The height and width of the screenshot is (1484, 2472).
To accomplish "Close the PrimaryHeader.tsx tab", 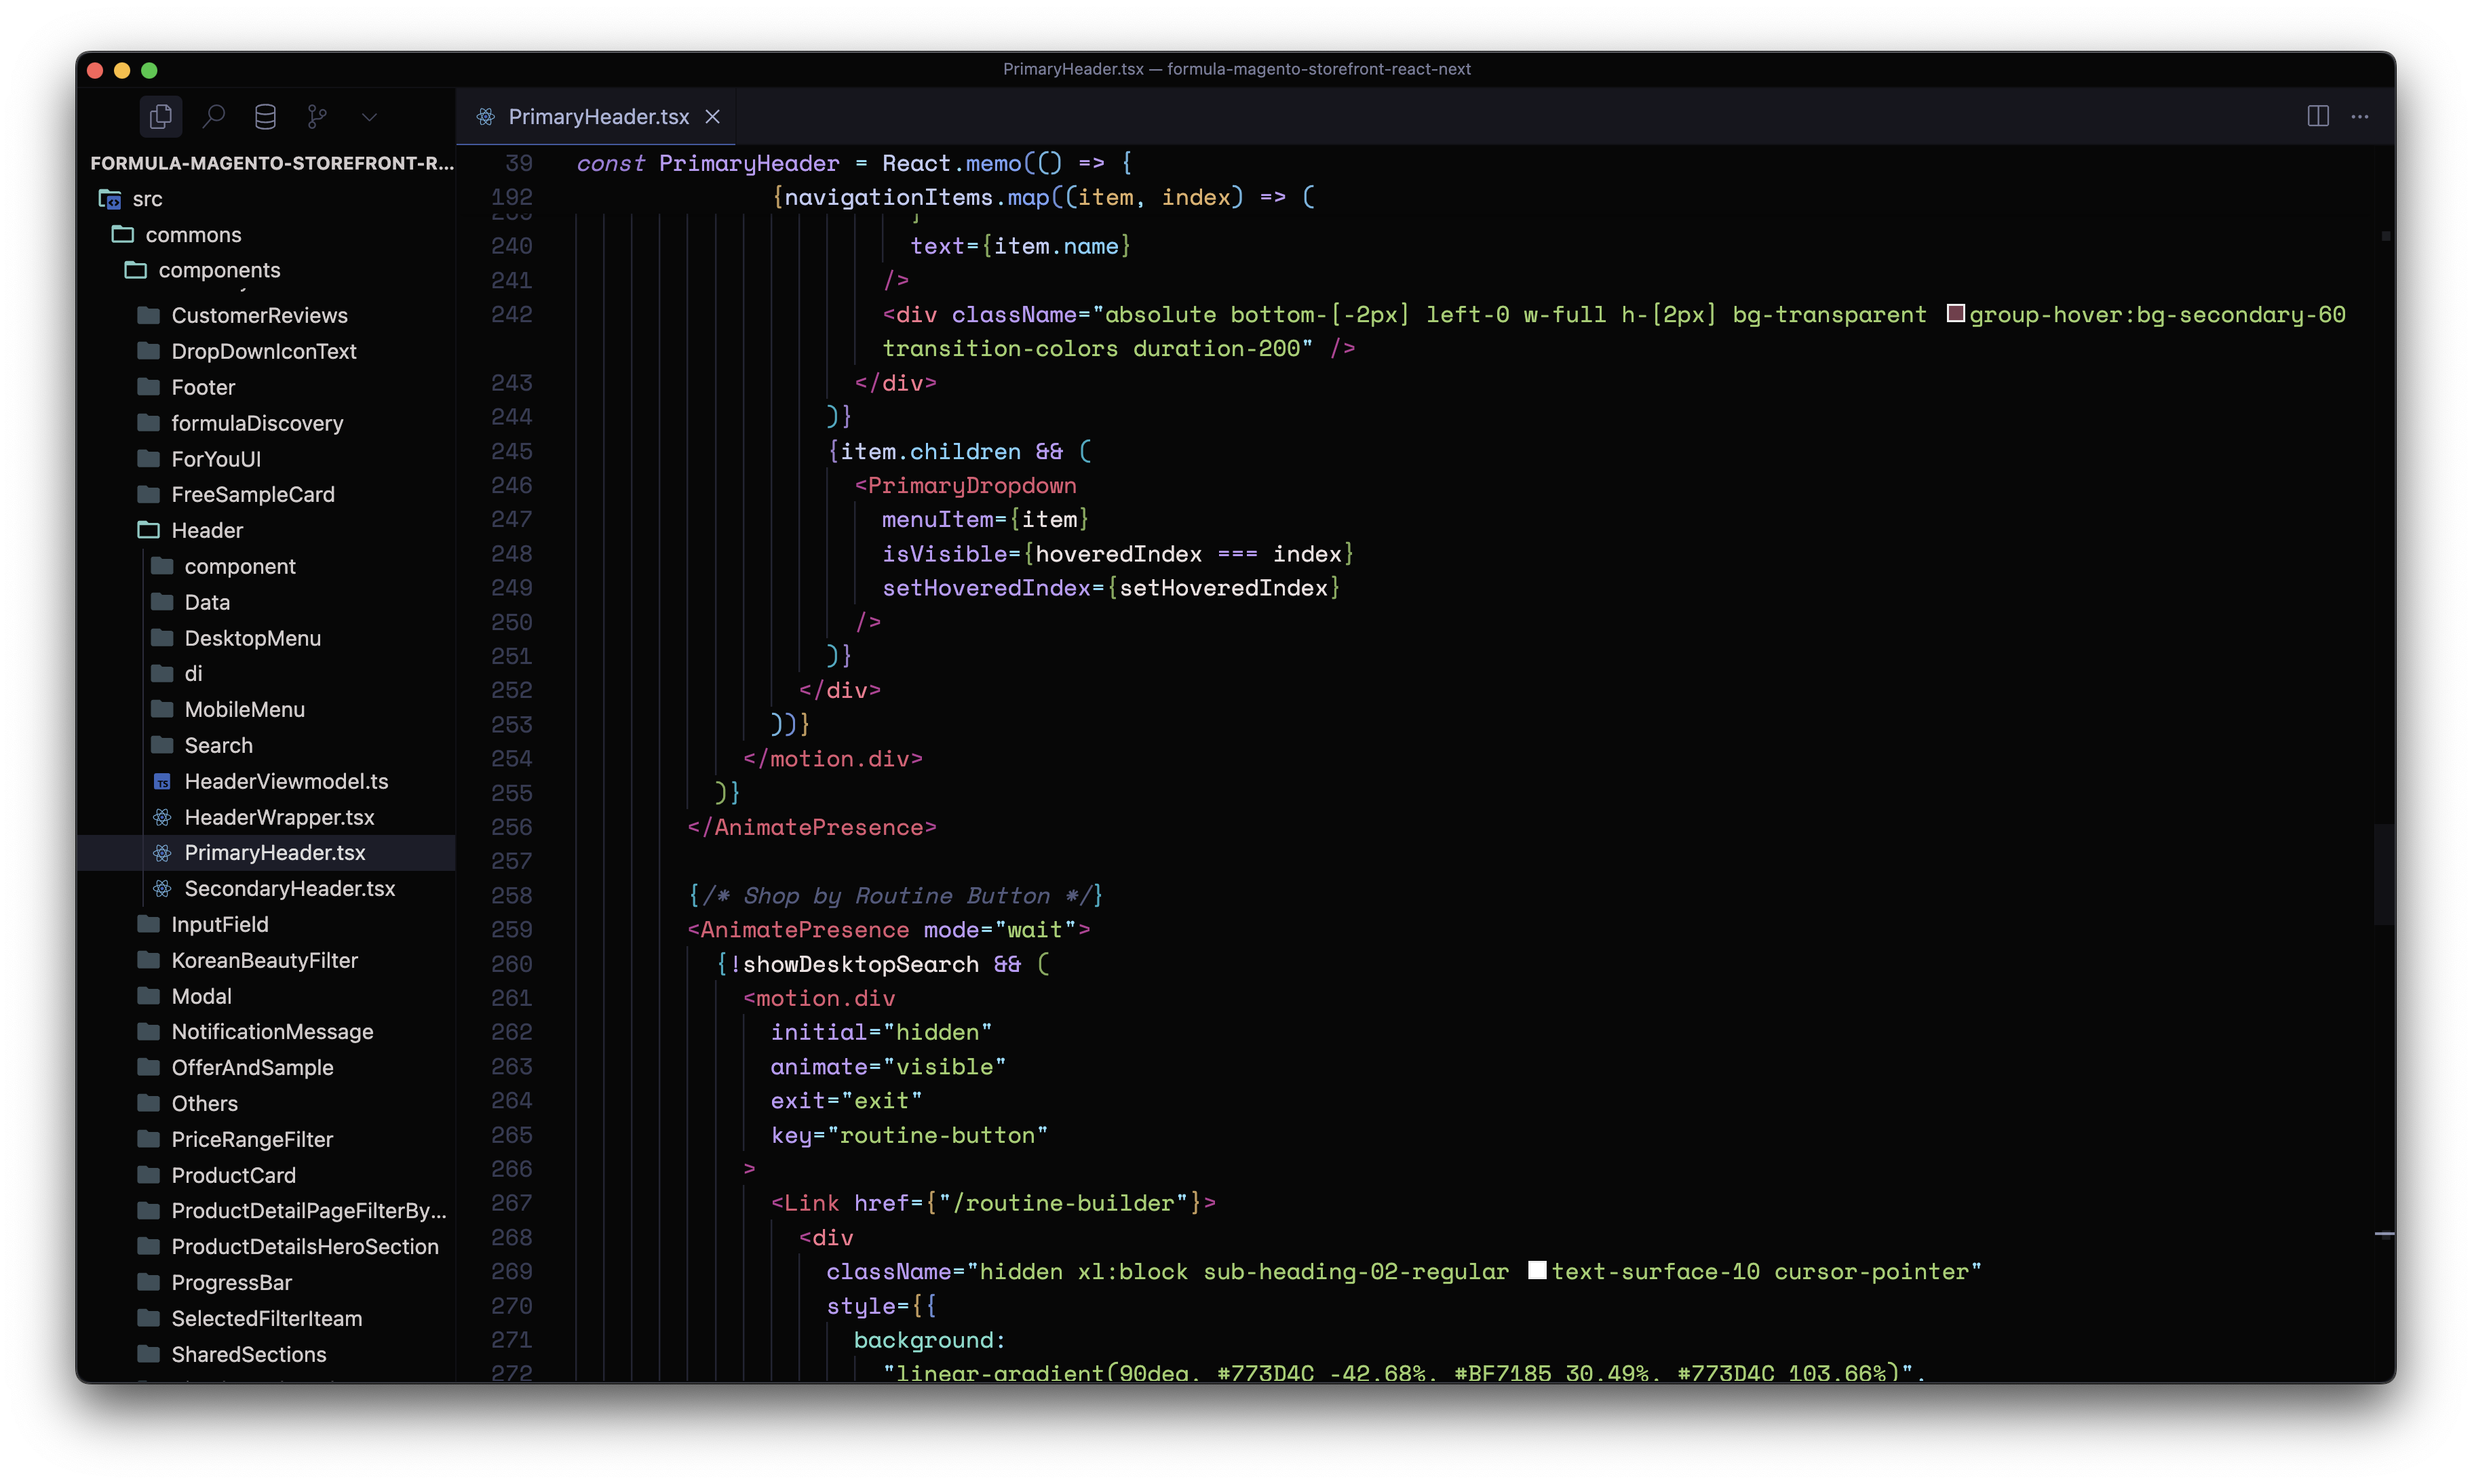I will [712, 116].
